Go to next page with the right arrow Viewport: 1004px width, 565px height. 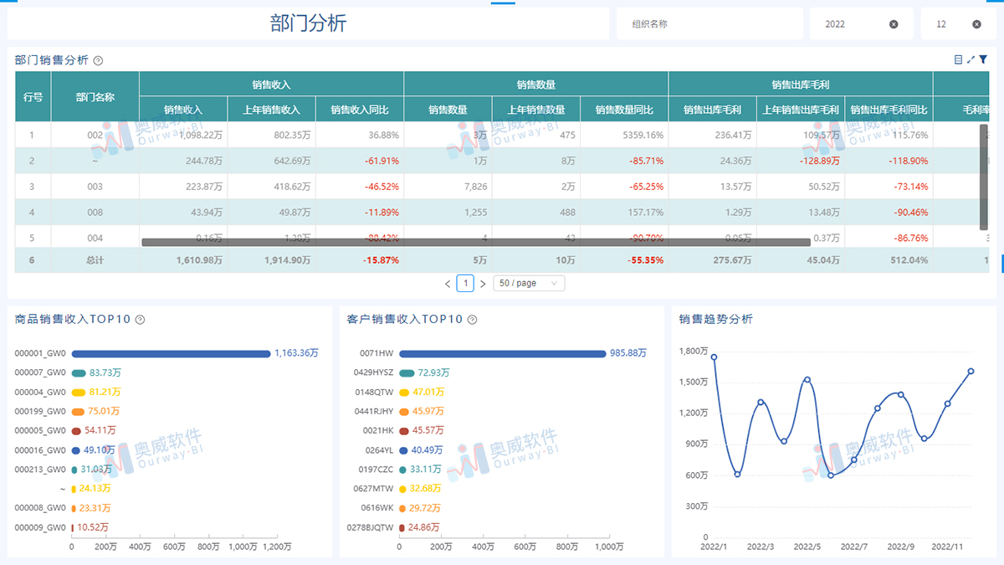484,283
